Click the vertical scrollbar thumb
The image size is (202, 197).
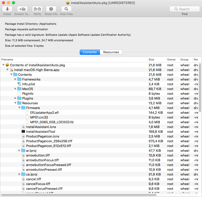pyautogui.click(x=200, y=88)
